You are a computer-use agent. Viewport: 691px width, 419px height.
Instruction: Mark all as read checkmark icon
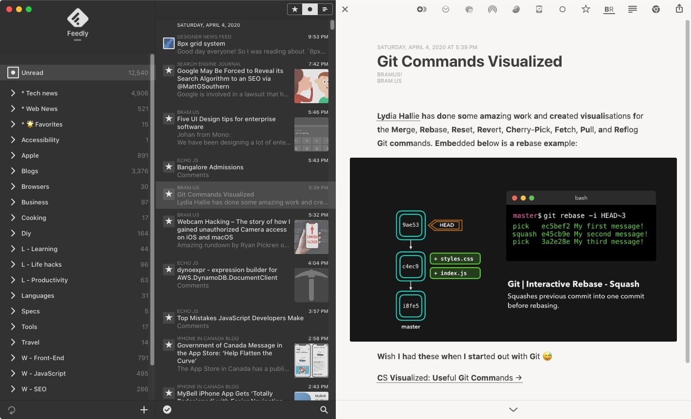[167, 410]
